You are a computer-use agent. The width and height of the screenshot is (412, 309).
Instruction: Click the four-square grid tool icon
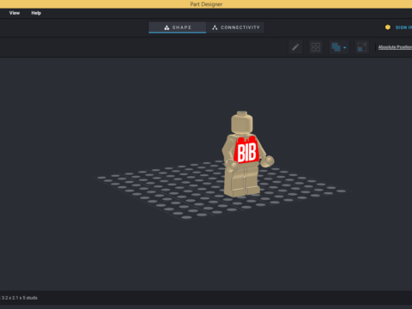click(316, 47)
